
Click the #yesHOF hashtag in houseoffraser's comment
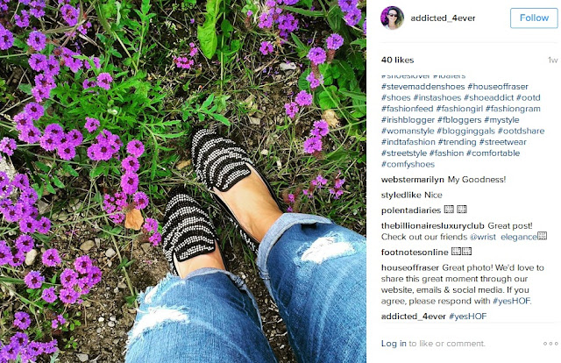click(511, 301)
